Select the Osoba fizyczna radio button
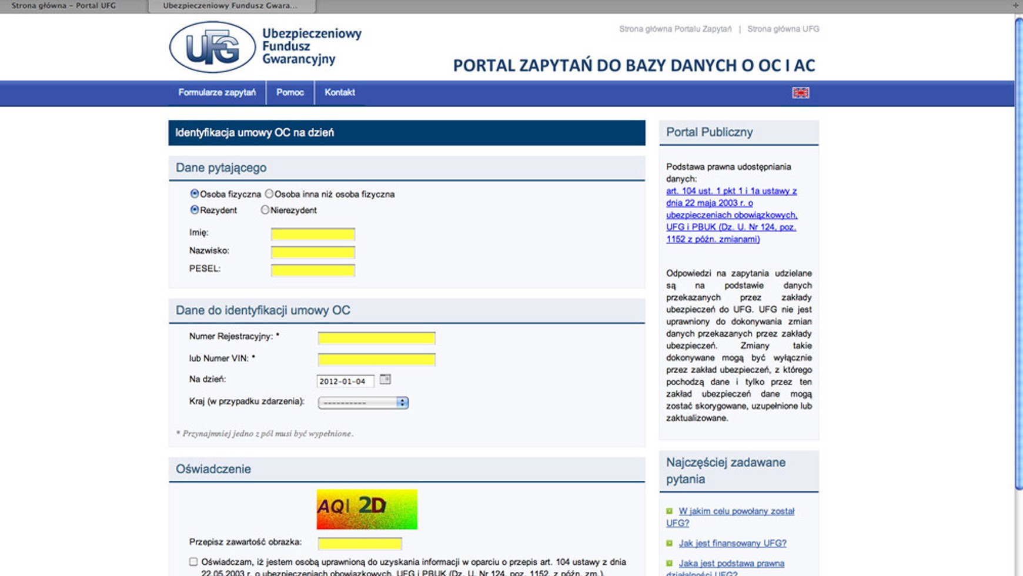Image resolution: width=1023 pixels, height=576 pixels. pos(195,193)
